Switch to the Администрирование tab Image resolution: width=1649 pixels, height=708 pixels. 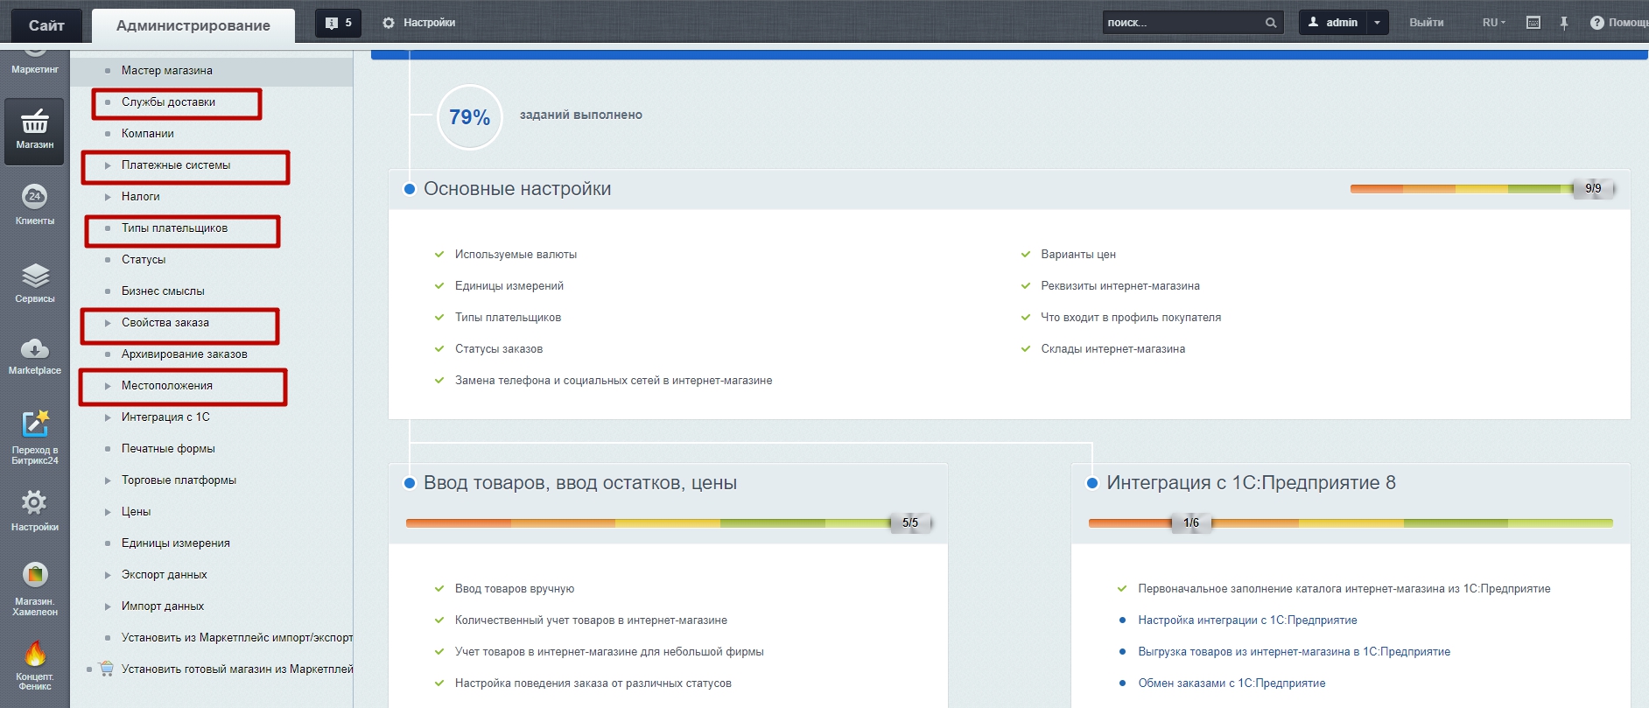tap(193, 25)
